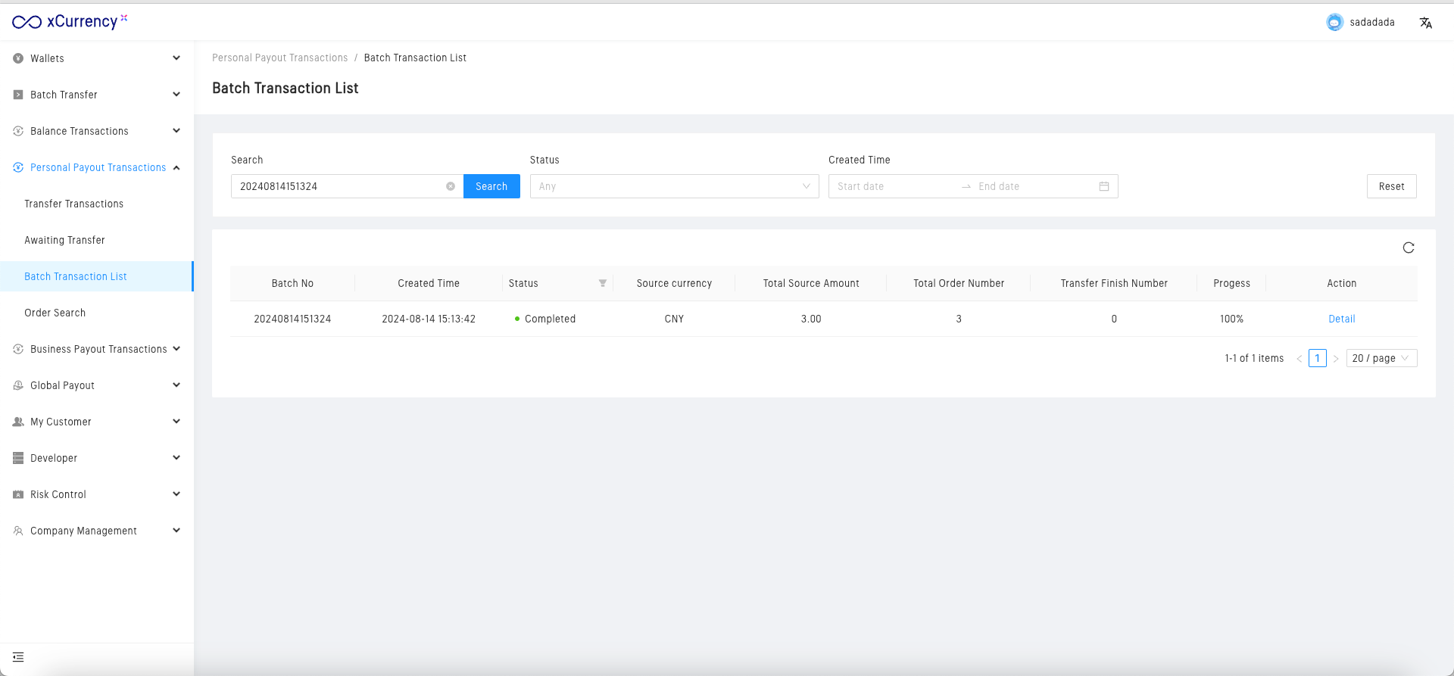Open the 20 / page size dropdown
Screen dimensions: 1454x676
(1381, 358)
